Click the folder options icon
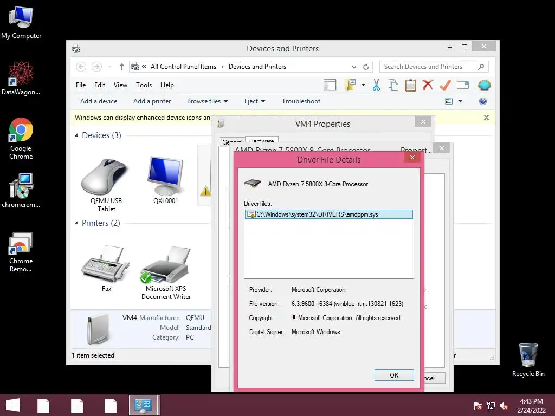Image resolution: width=555 pixels, height=416 pixels. [x=350, y=85]
